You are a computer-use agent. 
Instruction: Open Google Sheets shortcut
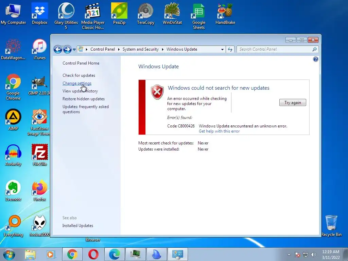coord(198,16)
